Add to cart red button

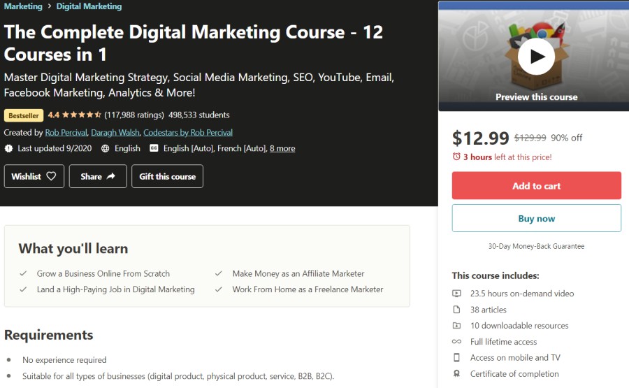point(536,186)
